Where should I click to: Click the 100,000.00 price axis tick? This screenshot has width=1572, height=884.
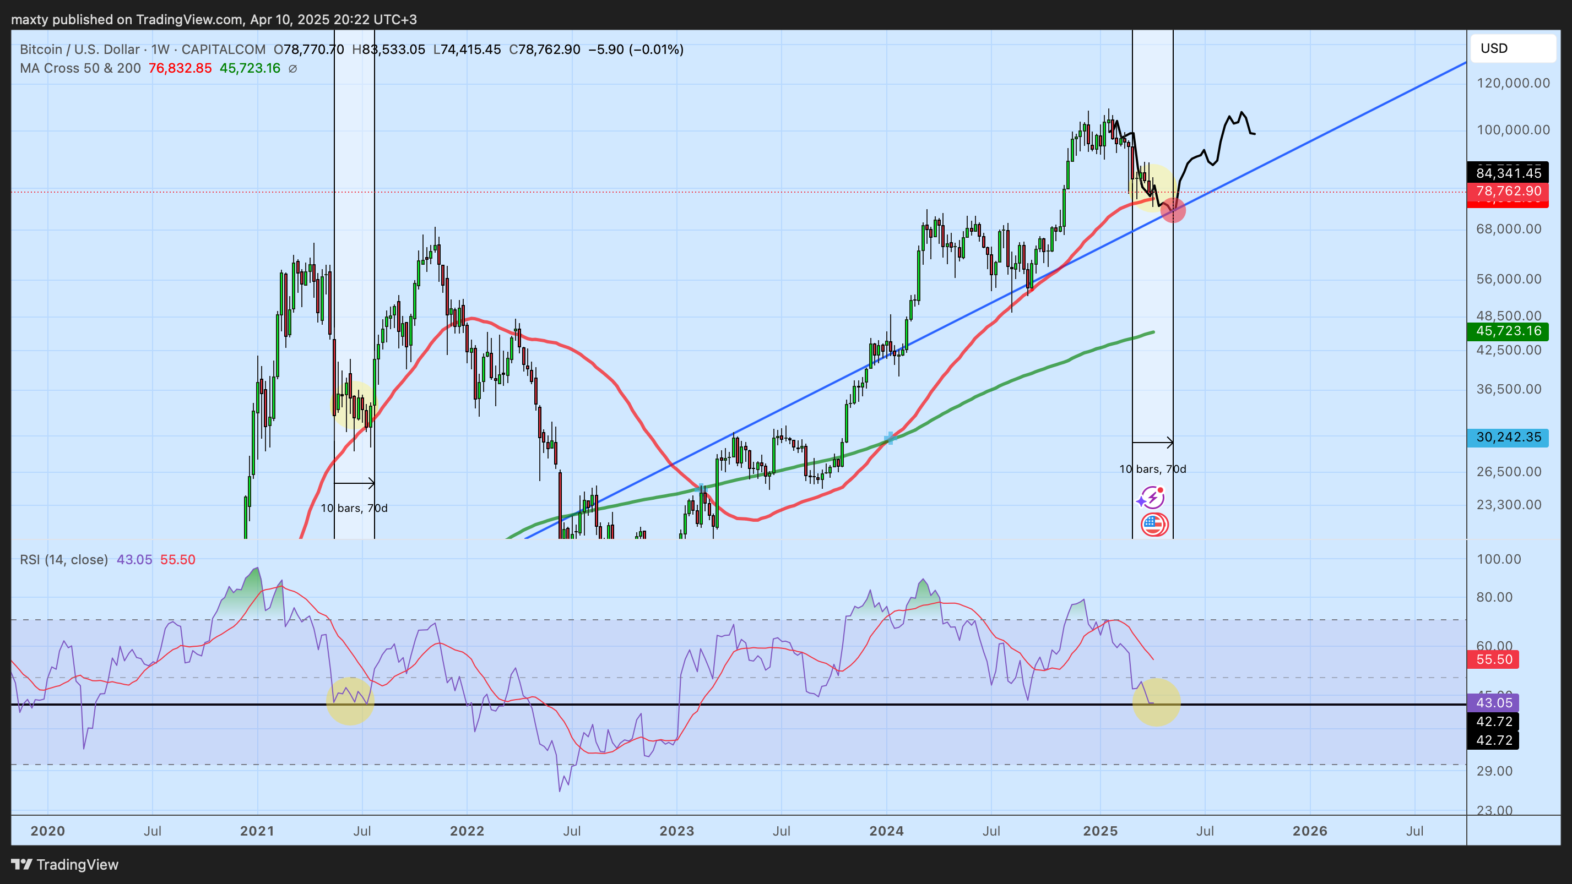(1513, 130)
